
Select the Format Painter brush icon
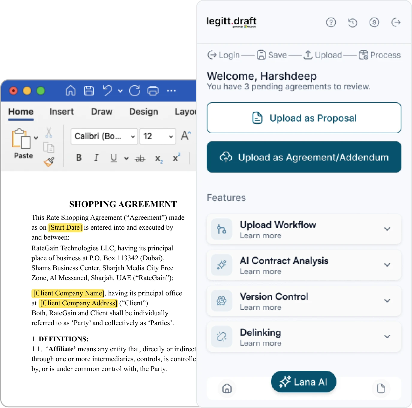[x=49, y=162]
